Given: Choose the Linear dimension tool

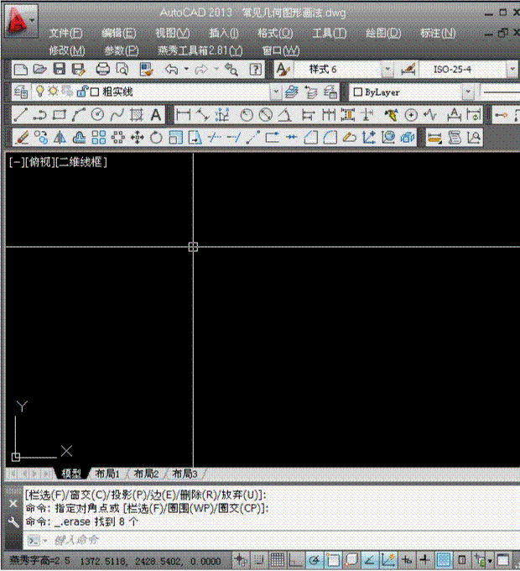Looking at the screenshot, I should pos(183,115).
